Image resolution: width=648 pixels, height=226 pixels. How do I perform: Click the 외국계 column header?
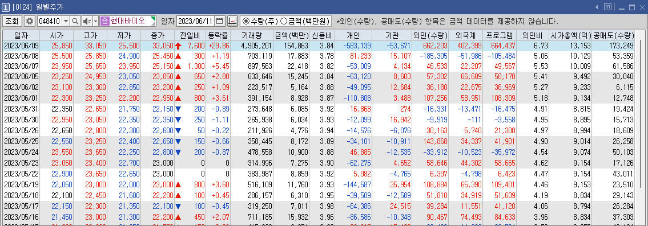point(465,35)
